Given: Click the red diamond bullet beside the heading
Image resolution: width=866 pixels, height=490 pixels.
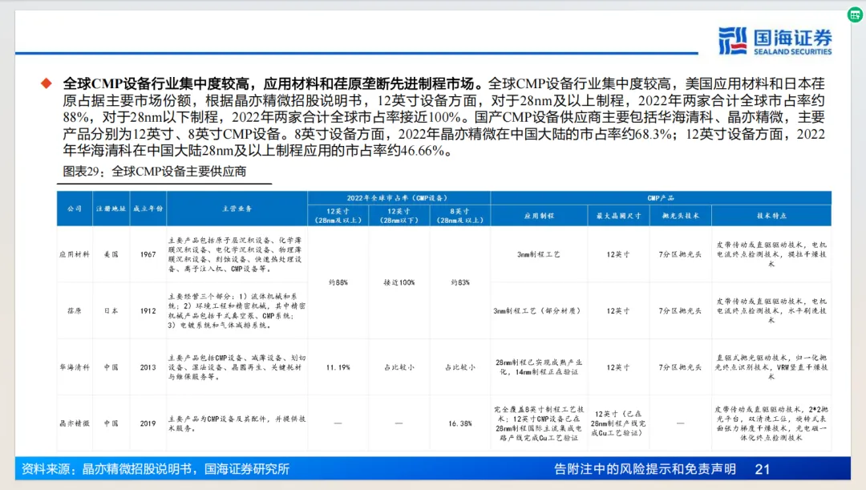Looking at the screenshot, I should [47, 83].
